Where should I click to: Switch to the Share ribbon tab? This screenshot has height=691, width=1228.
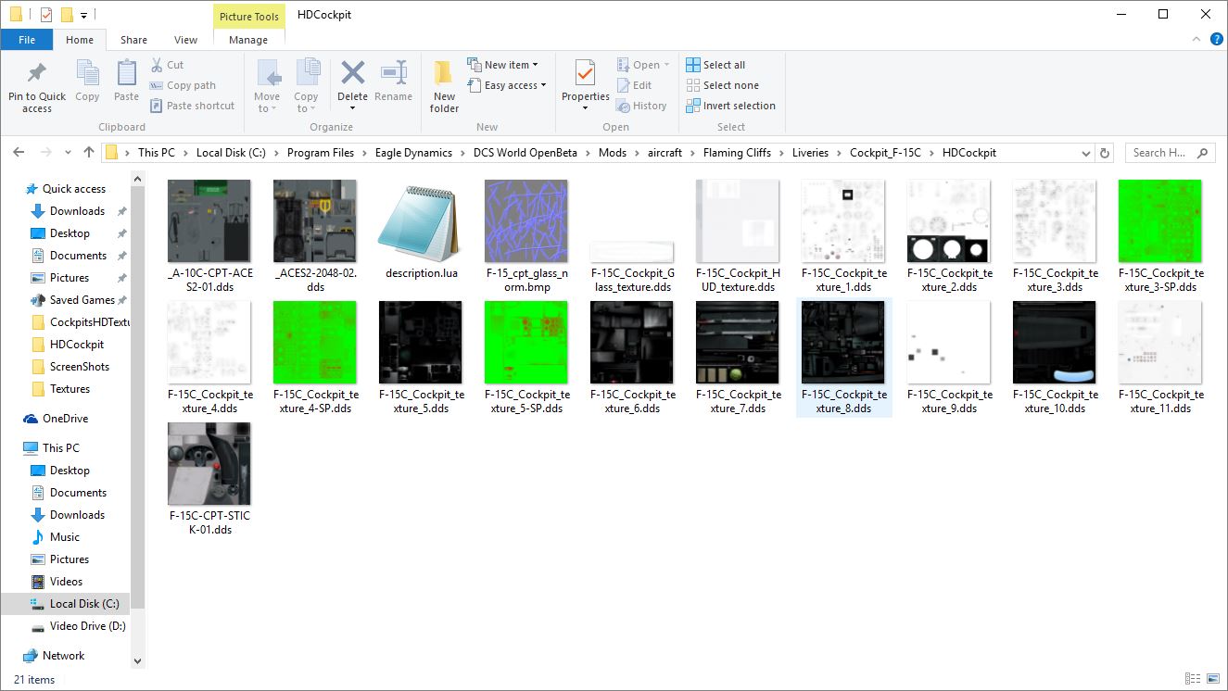[133, 40]
